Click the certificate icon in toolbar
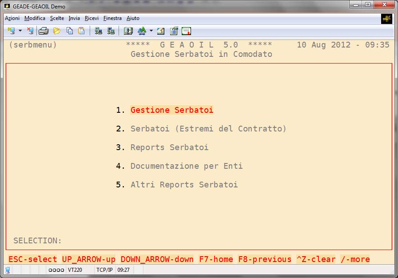398x278 pixels. (187, 31)
